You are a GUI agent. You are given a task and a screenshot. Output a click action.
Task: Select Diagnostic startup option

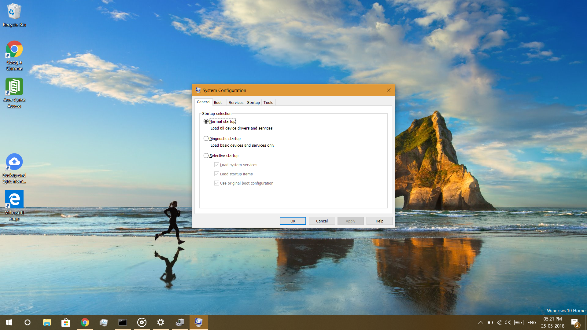(x=206, y=138)
